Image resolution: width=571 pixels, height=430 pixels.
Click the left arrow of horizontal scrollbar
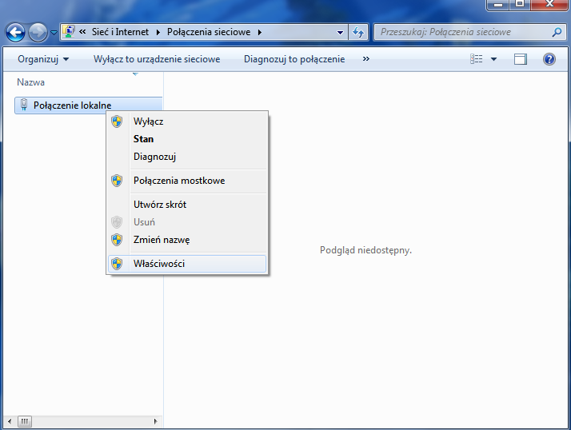[x=10, y=422]
